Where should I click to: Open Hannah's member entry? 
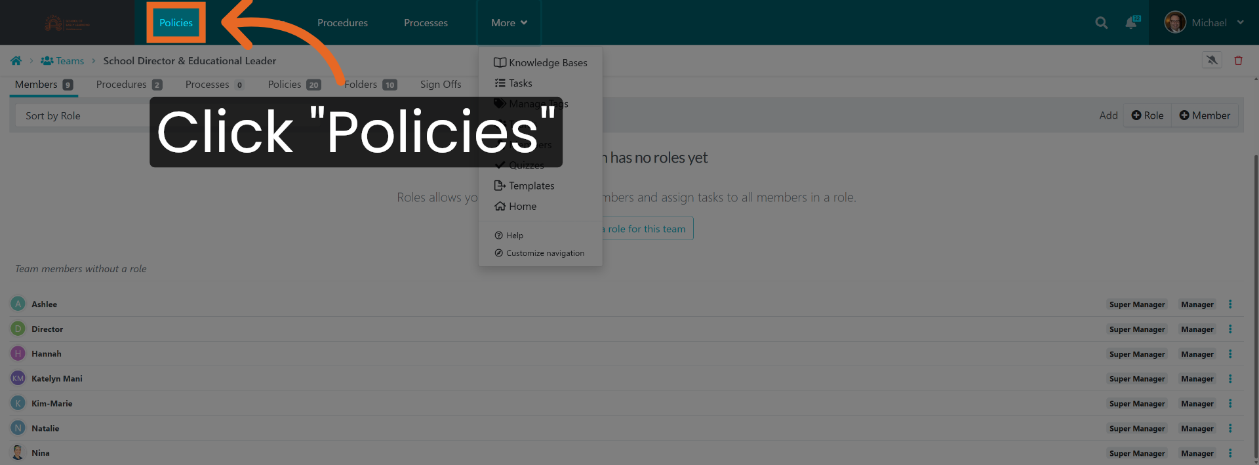click(x=47, y=354)
